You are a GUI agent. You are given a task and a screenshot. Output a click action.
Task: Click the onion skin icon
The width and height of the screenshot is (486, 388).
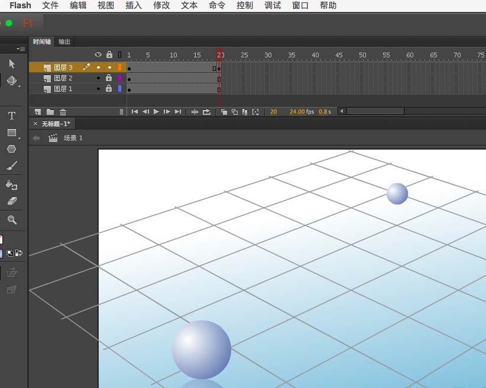pos(223,112)
